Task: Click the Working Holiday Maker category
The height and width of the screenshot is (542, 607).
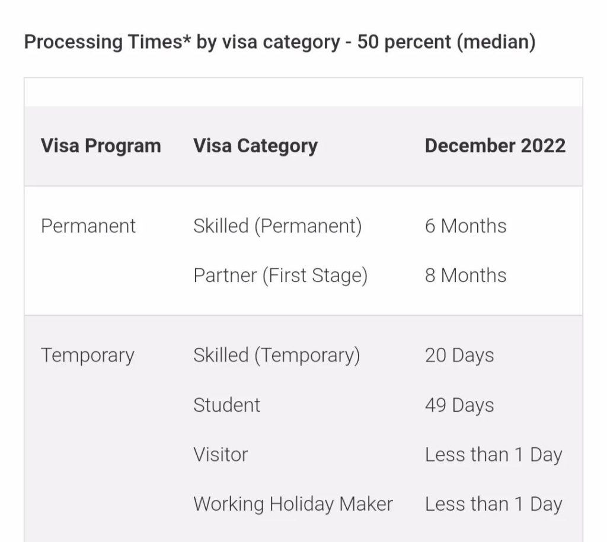Action: (x=293, y=504)
